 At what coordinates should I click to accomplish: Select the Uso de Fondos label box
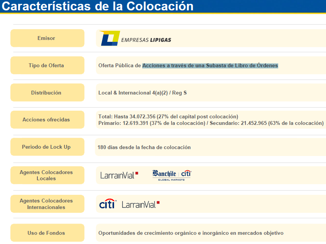pyautogui.click(x=47, y=233)
